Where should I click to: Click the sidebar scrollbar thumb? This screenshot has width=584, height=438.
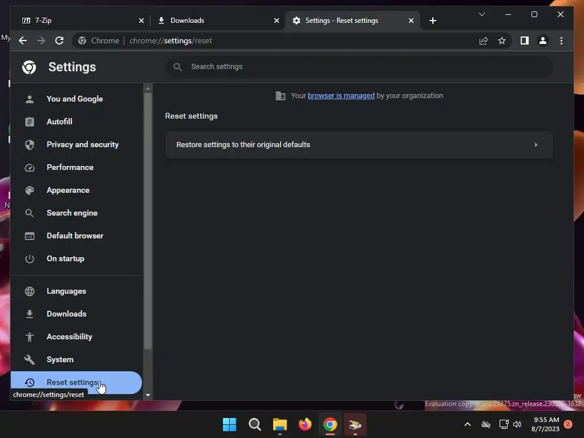(148, 221)
